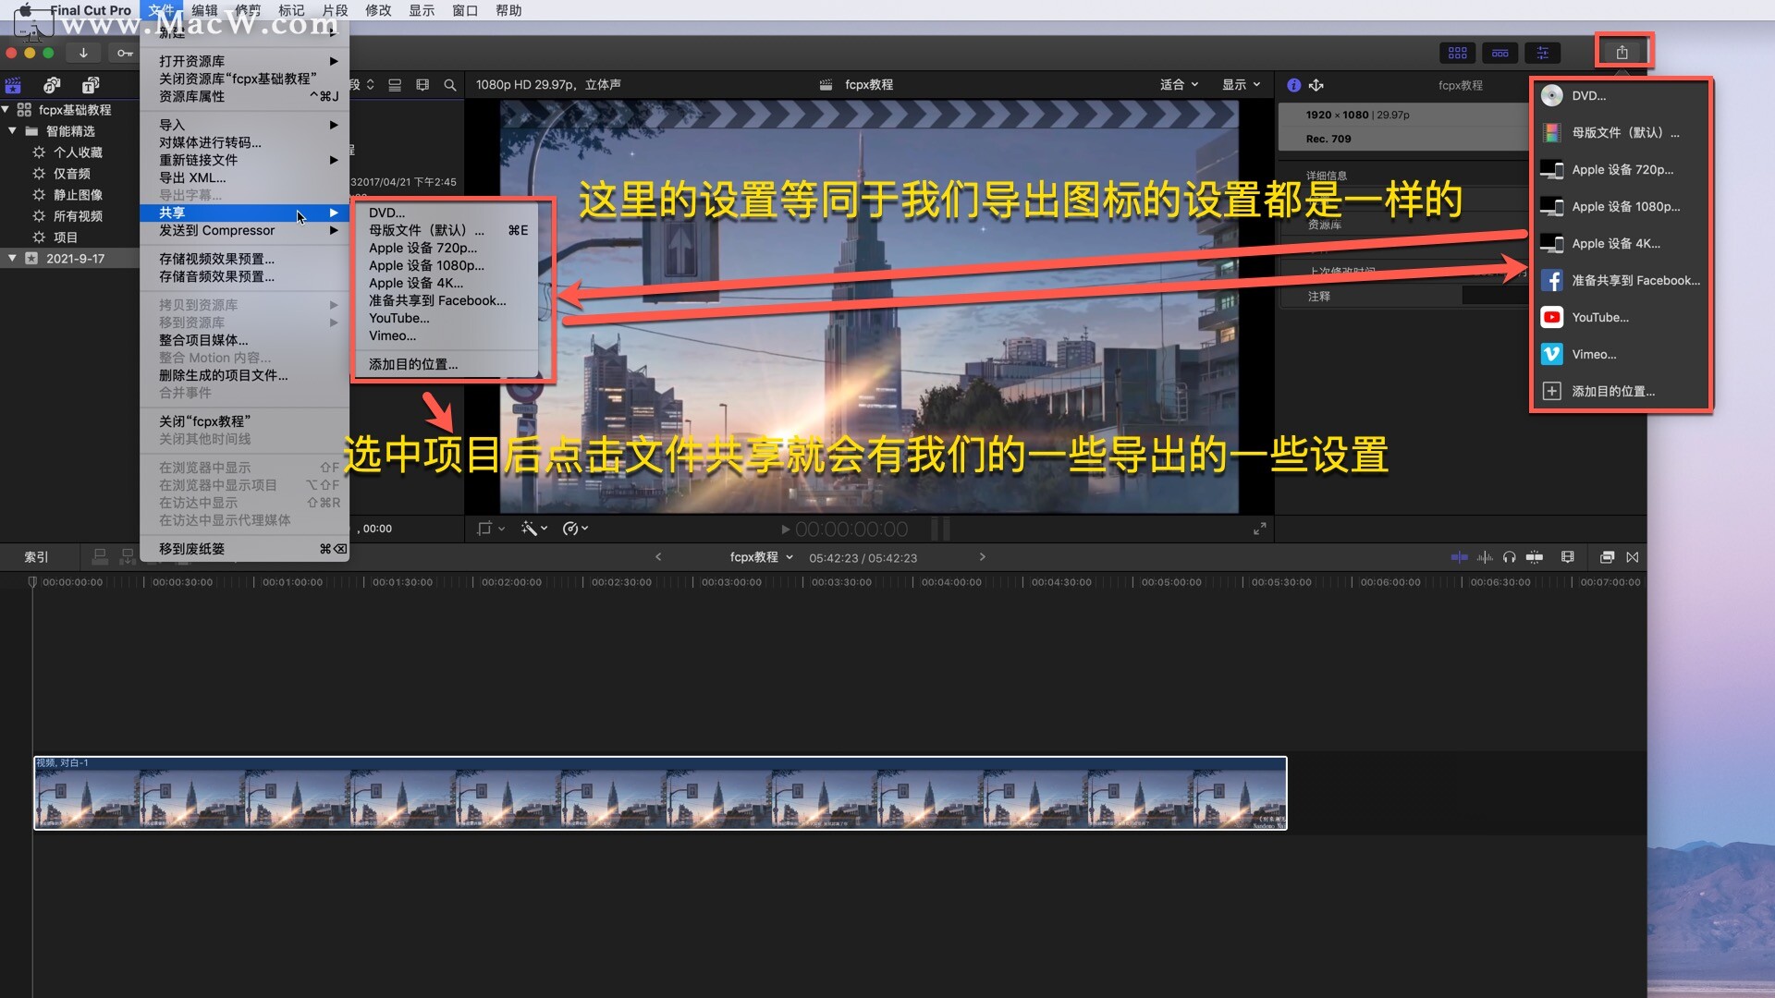Open clip appearance filmstrip icon

[x=1567, y=557]
